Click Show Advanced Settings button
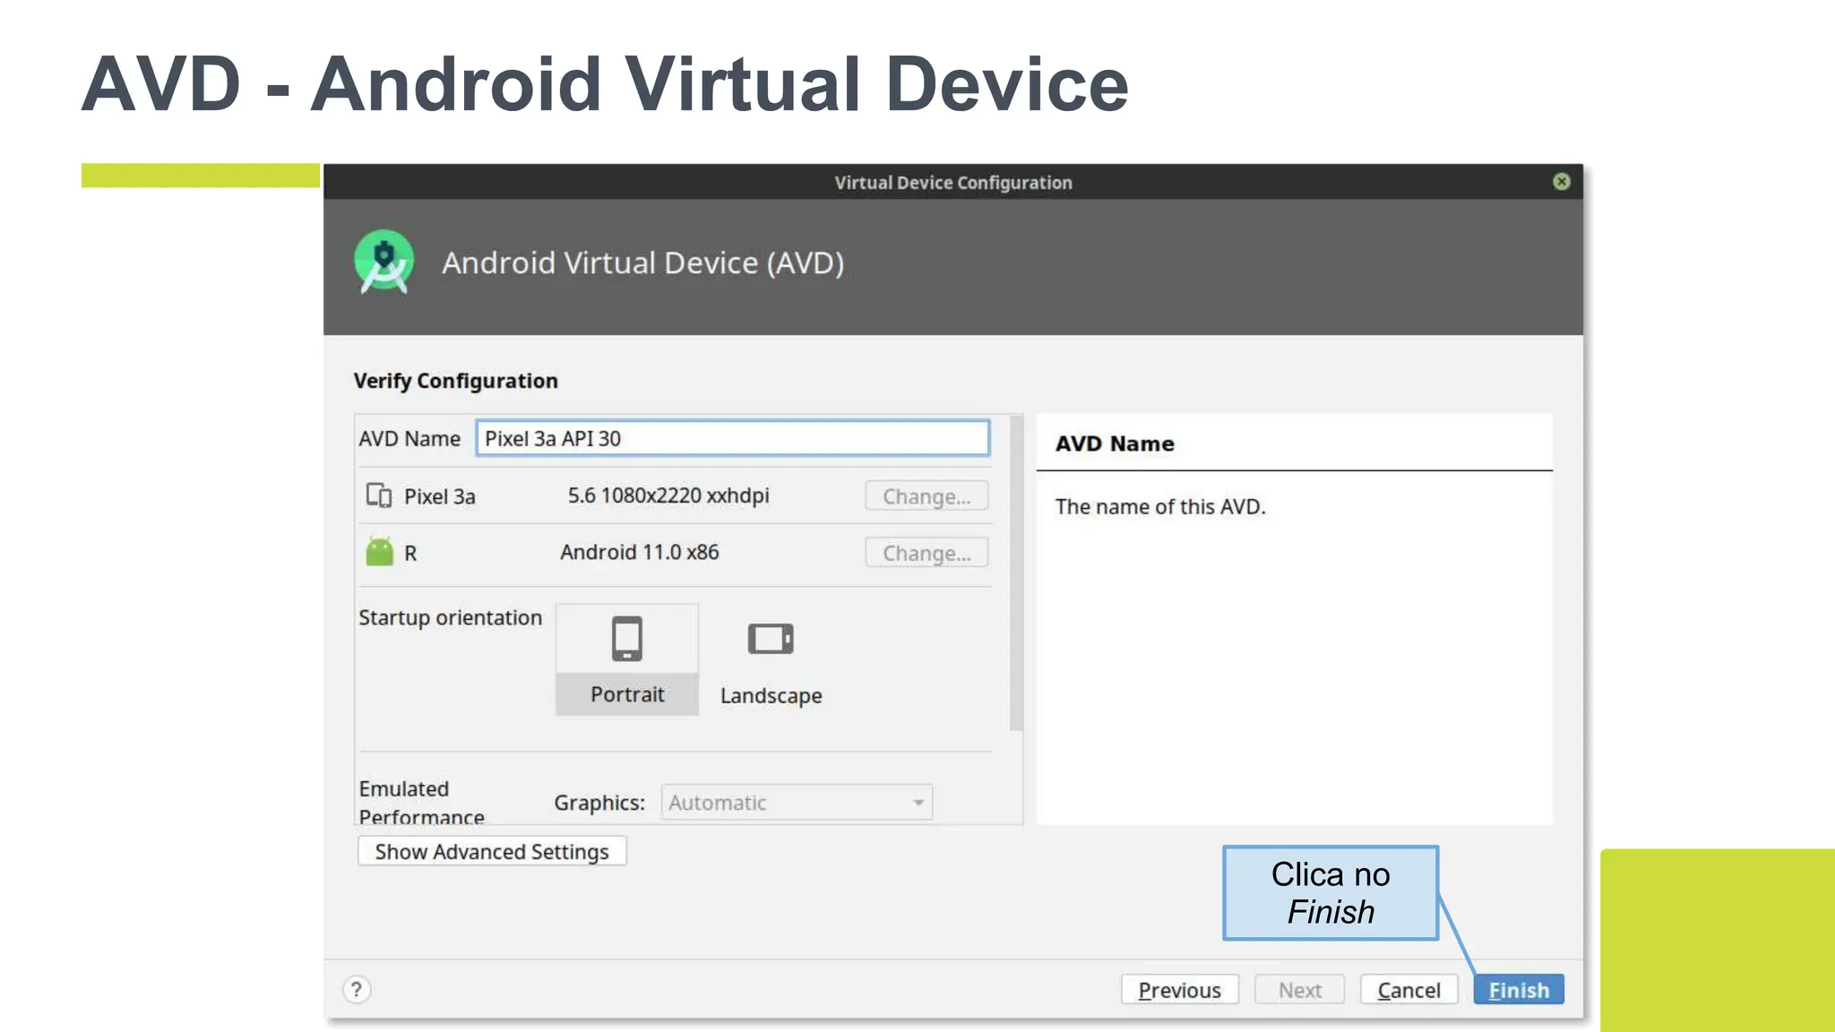This screenshot has height=1032, width=1835. 492,851
